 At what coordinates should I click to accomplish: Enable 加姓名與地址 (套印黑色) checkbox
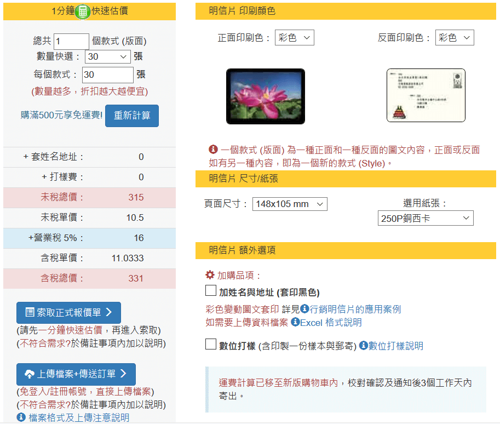click(x=211, y=290)
